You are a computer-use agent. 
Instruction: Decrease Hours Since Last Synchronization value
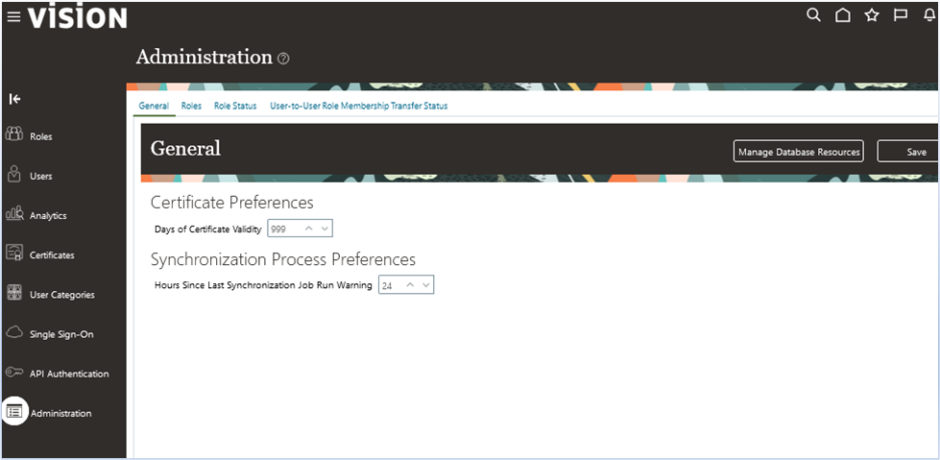pyautogui.click(x=425, y=285)
